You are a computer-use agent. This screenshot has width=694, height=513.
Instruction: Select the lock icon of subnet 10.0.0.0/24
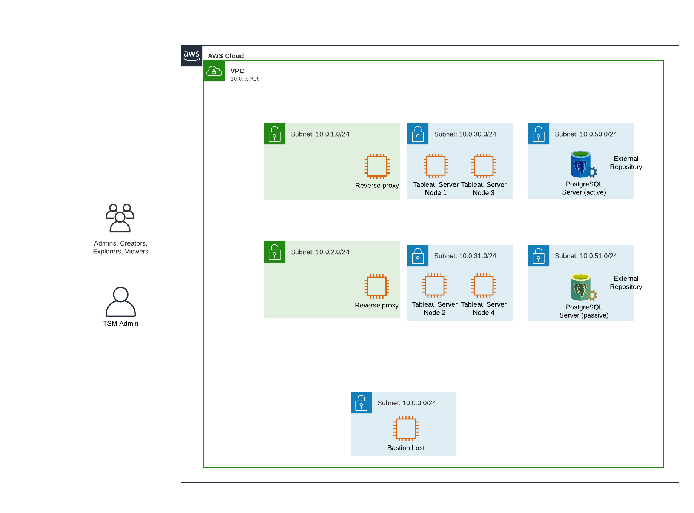[x=361, y=403]
